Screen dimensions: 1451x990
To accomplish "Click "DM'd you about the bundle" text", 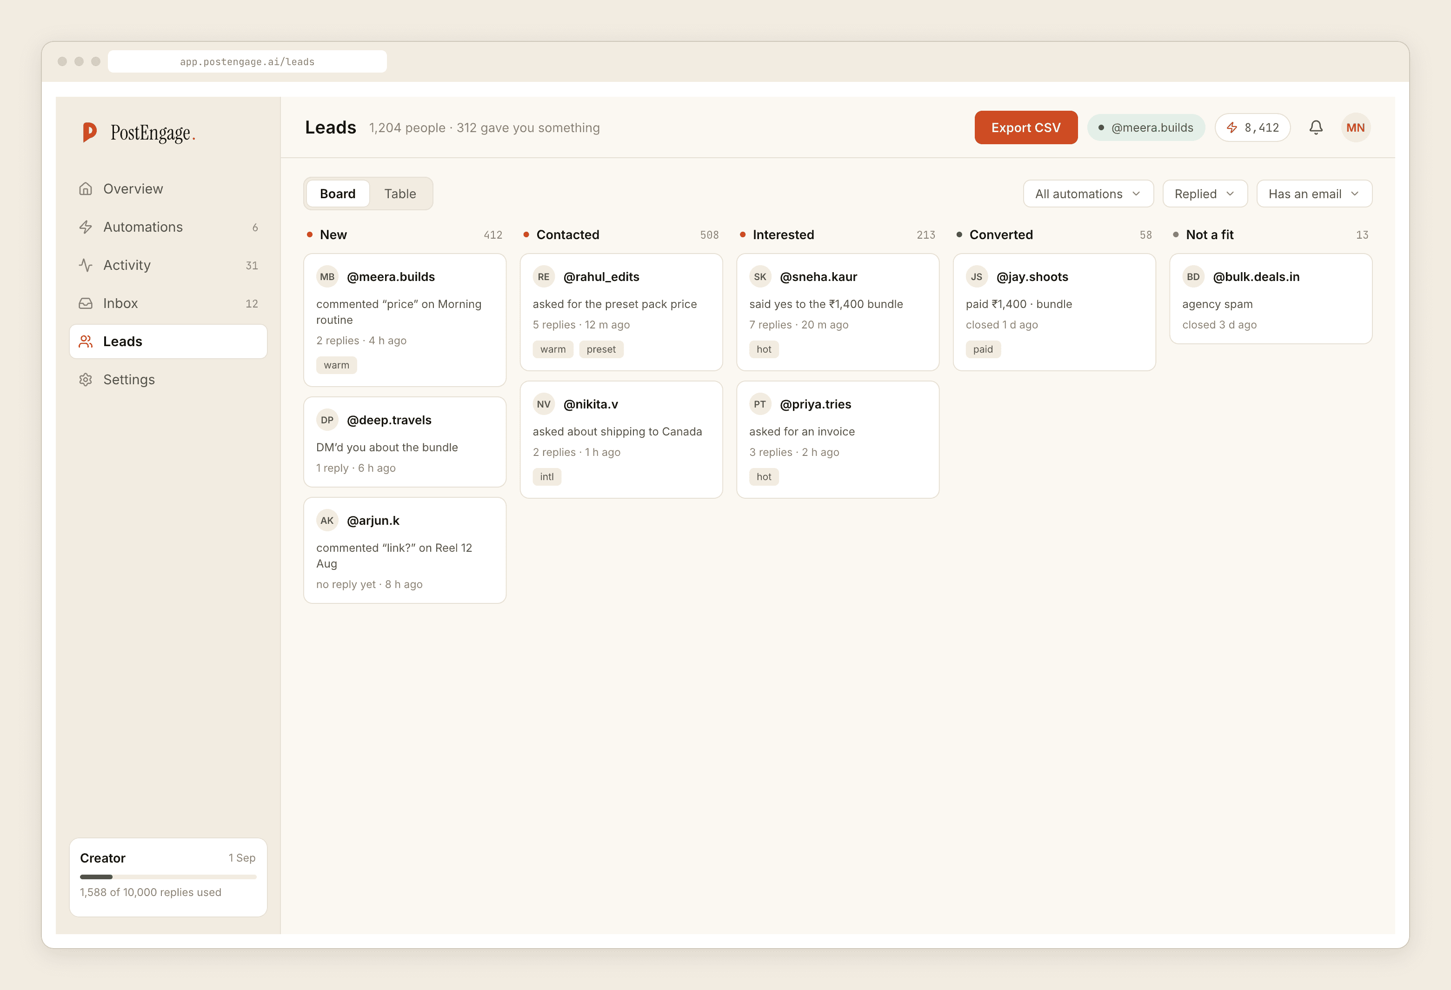I will [386, 447].
